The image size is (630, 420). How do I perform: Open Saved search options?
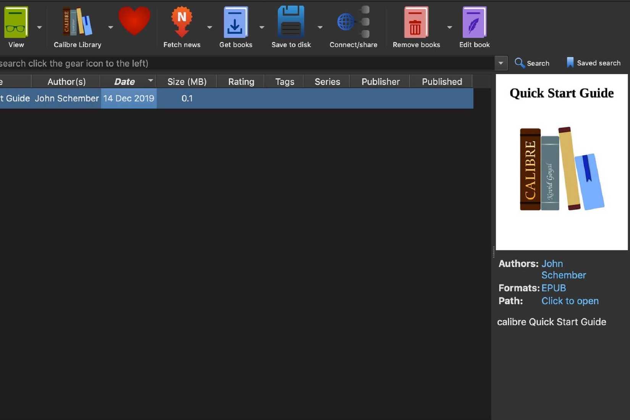coord(593,63)
